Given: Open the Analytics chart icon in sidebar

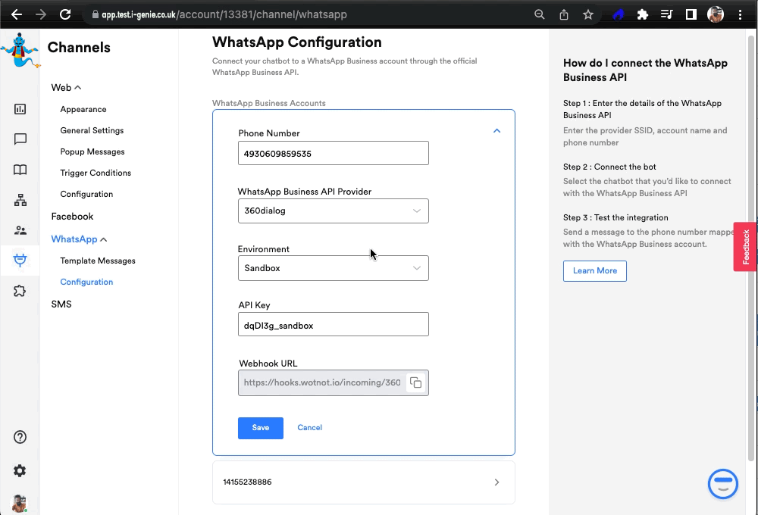Looking at the screenshot, I should [20, 109].
